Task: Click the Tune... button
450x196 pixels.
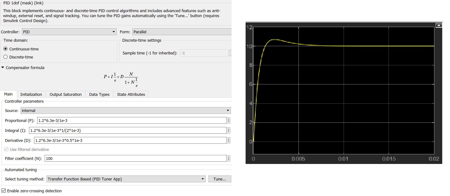Action: (220, 179)
